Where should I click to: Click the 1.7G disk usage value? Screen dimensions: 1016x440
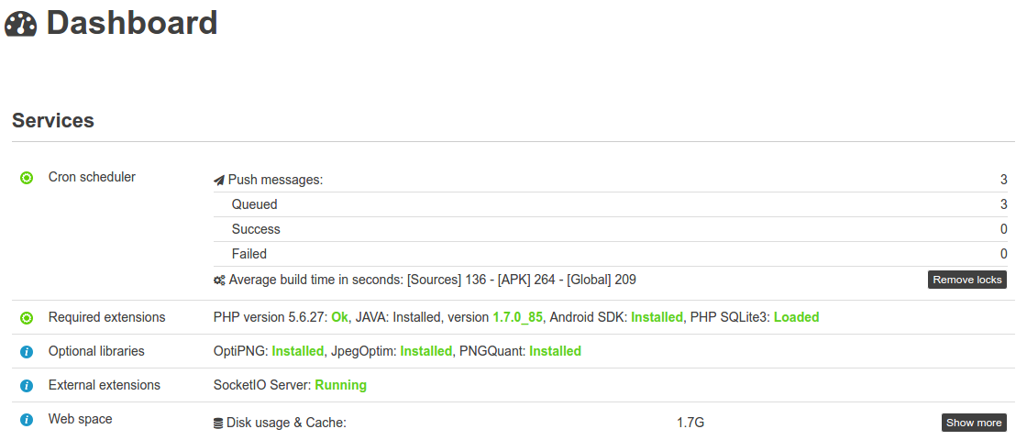(690, 423)
